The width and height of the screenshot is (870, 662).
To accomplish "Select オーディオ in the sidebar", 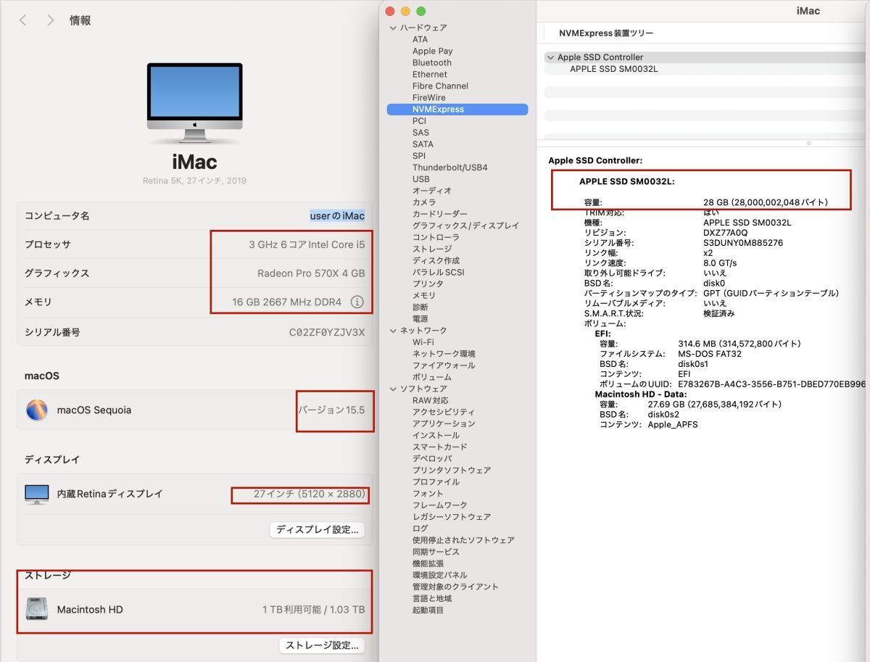I will click(x=432, y=190).
